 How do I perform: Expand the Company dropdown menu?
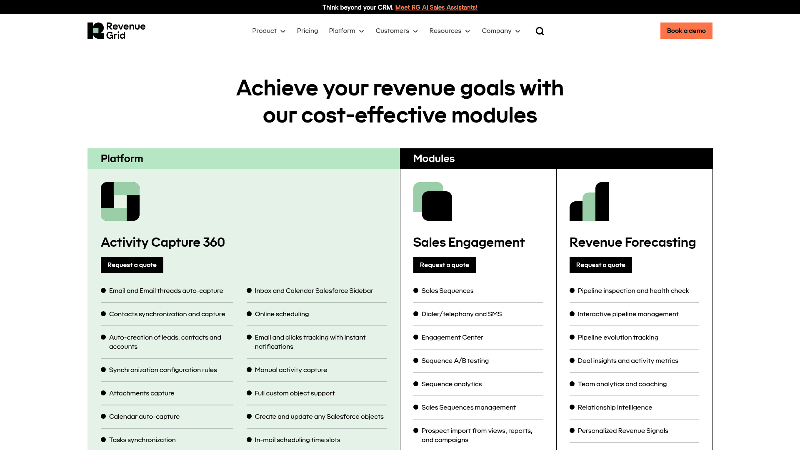(501, 31)
